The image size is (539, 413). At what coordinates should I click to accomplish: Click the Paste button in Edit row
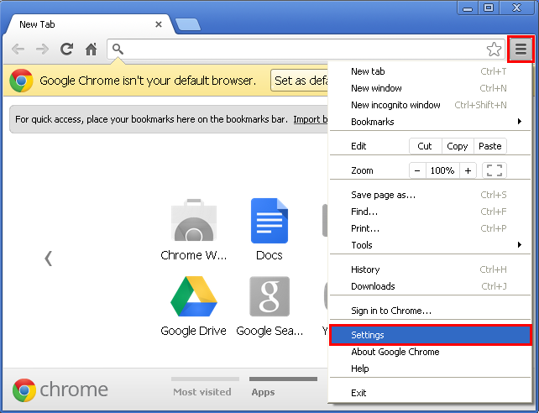click(x=490, y=146)
